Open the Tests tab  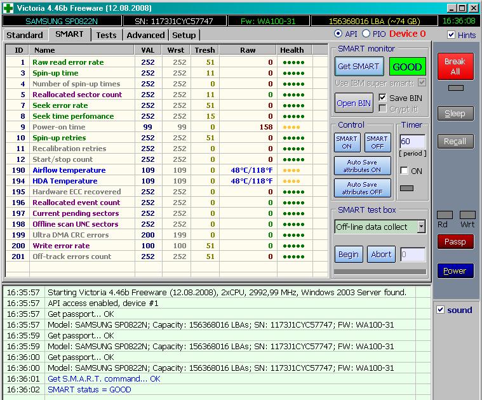[106, 36]
